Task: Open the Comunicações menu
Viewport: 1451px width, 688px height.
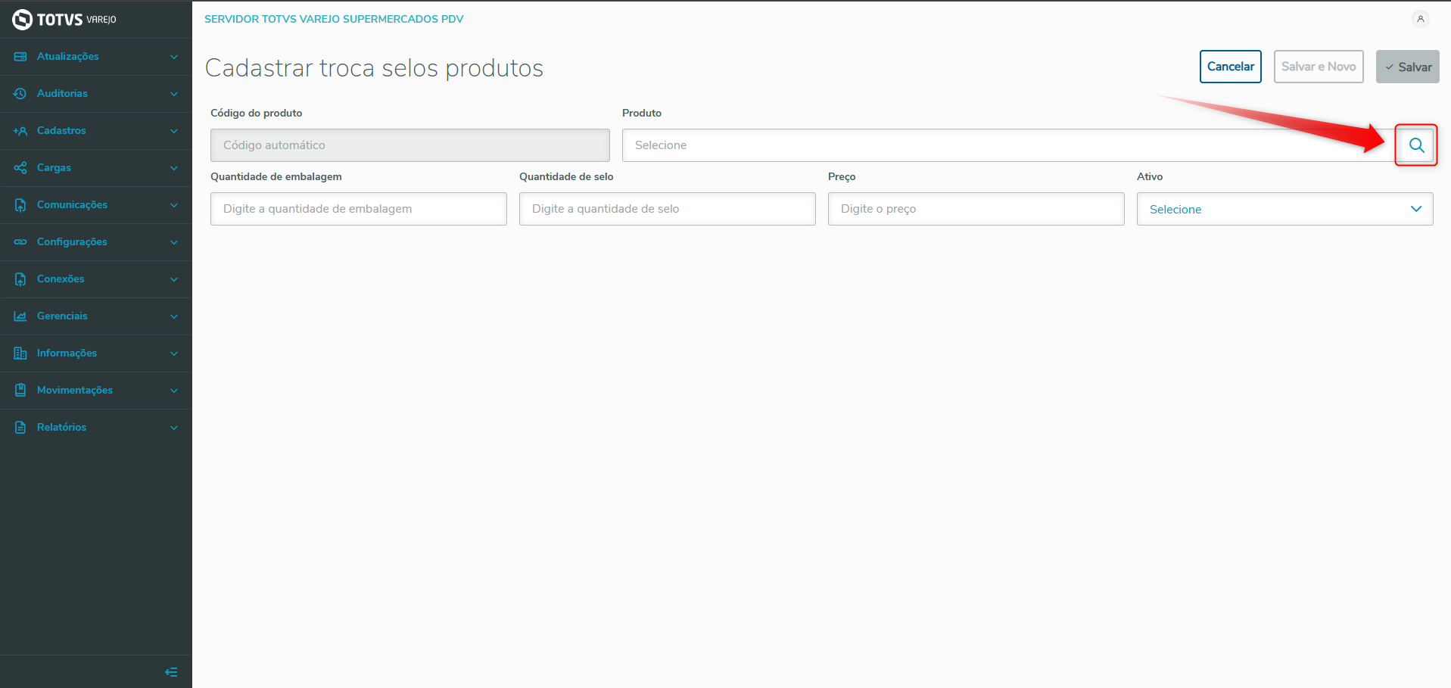Action: [x=72, y=205]
